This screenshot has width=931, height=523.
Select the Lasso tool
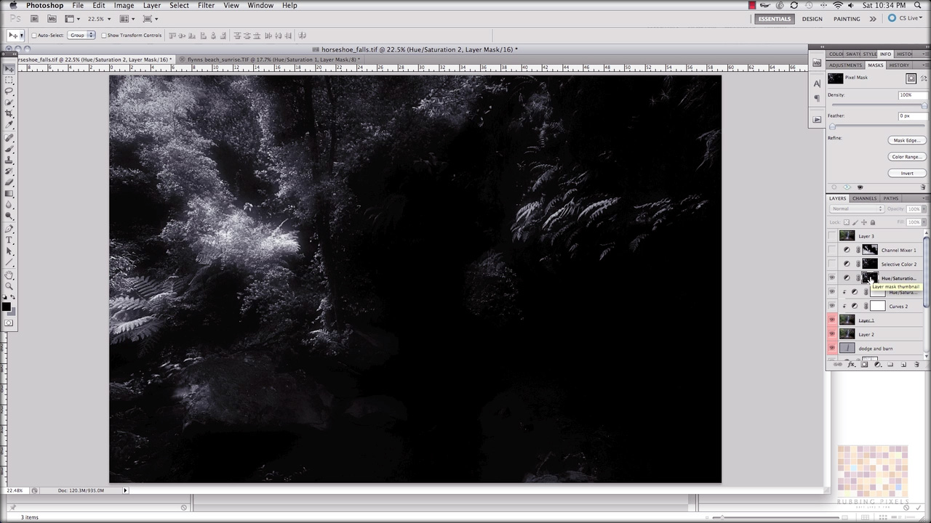[9, 92]
